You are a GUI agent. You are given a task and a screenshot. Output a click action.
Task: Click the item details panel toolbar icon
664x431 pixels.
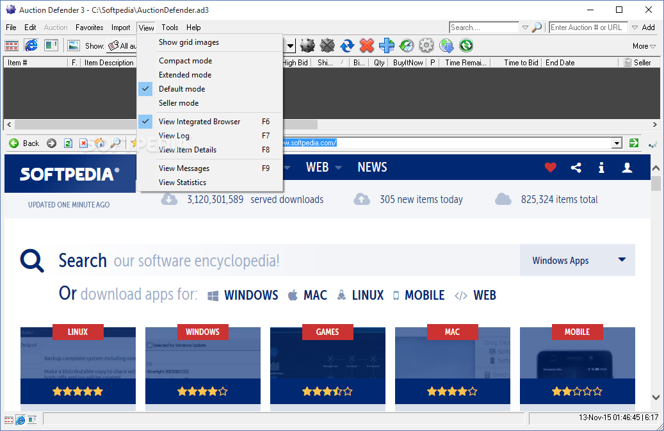click(x=51, y=45)
